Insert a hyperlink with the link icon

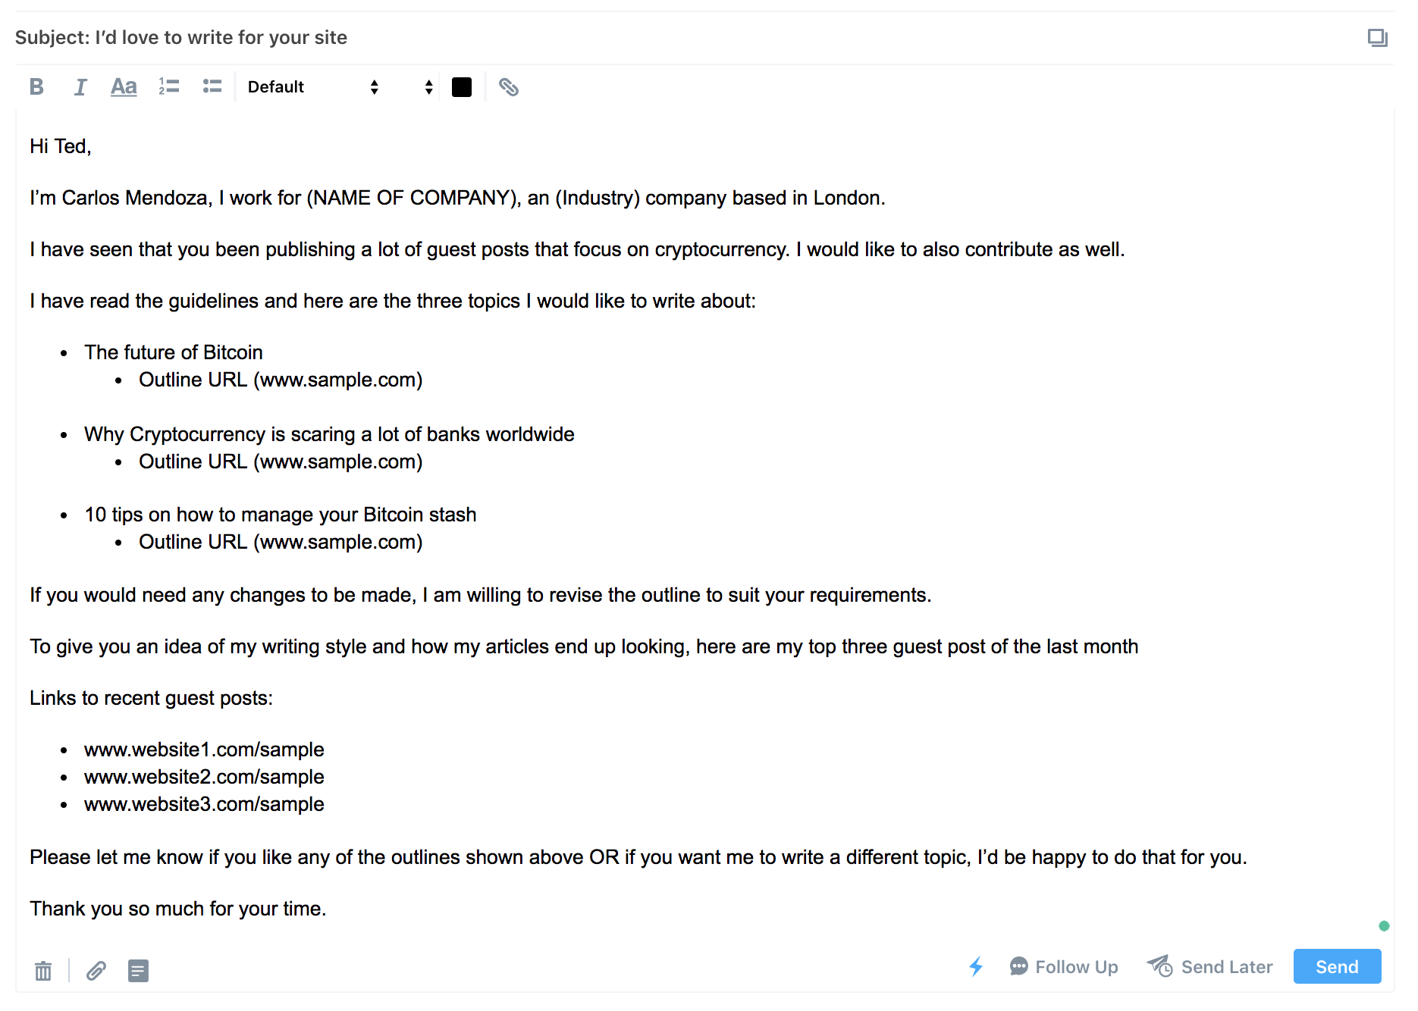point(509,87)
